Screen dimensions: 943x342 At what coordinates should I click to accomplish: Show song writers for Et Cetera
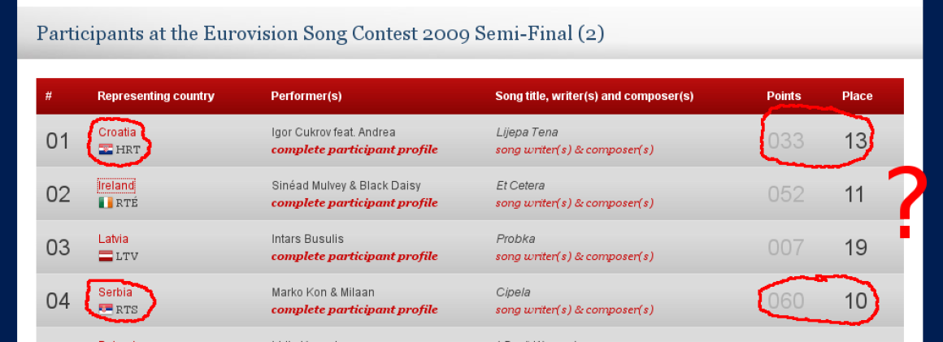pyautogui.click(x=575, y=203)
